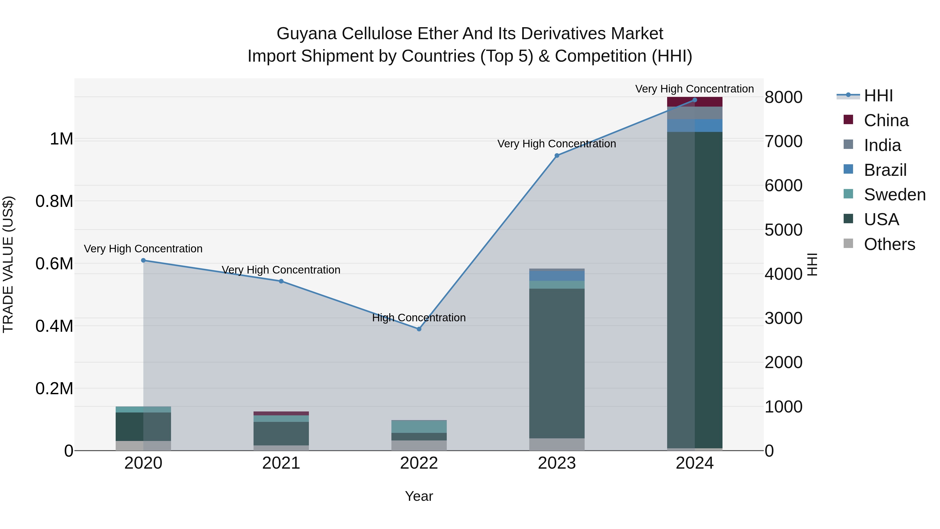Select the India legend label

tap(882, 145)
